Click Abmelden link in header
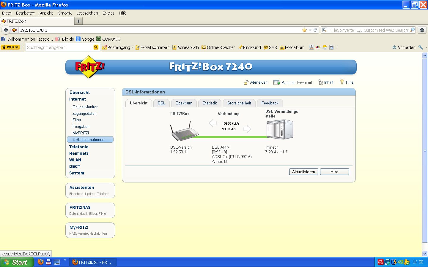The width and height of the screenshot is (428, 267). point(256,82)
